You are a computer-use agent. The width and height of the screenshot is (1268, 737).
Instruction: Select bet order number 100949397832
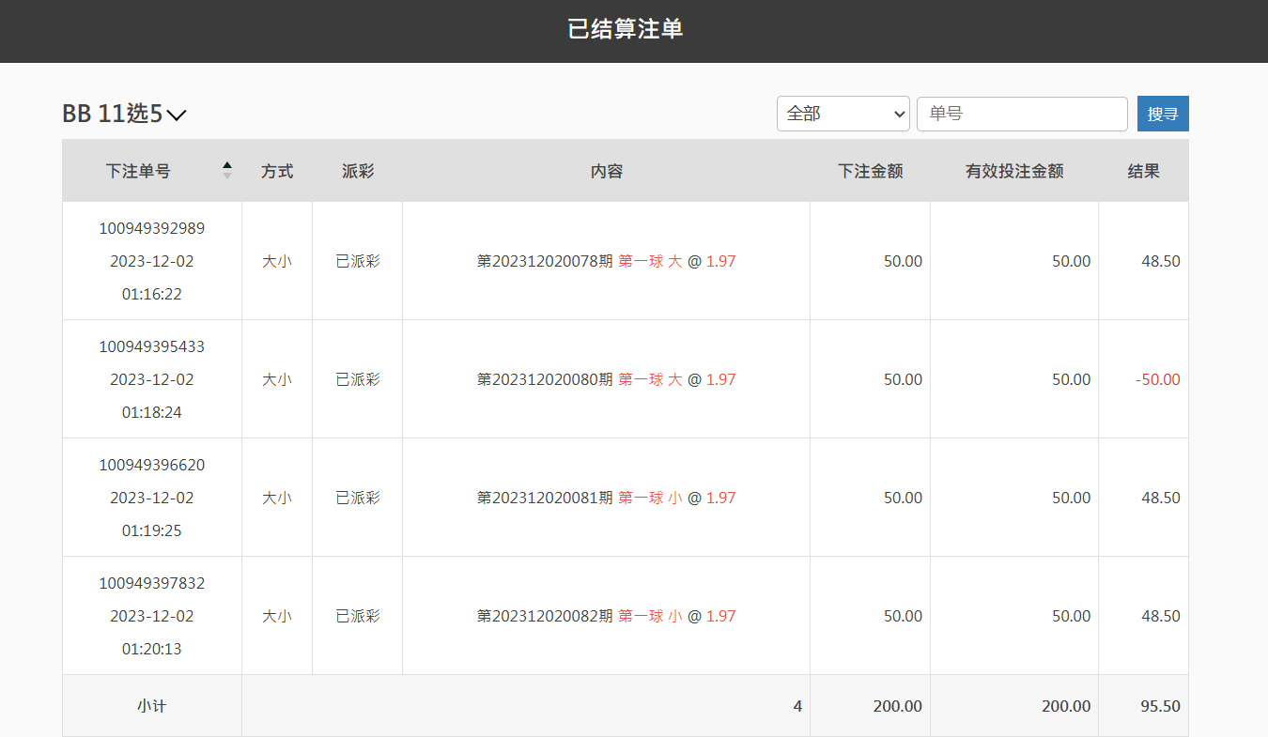[152, 583]
